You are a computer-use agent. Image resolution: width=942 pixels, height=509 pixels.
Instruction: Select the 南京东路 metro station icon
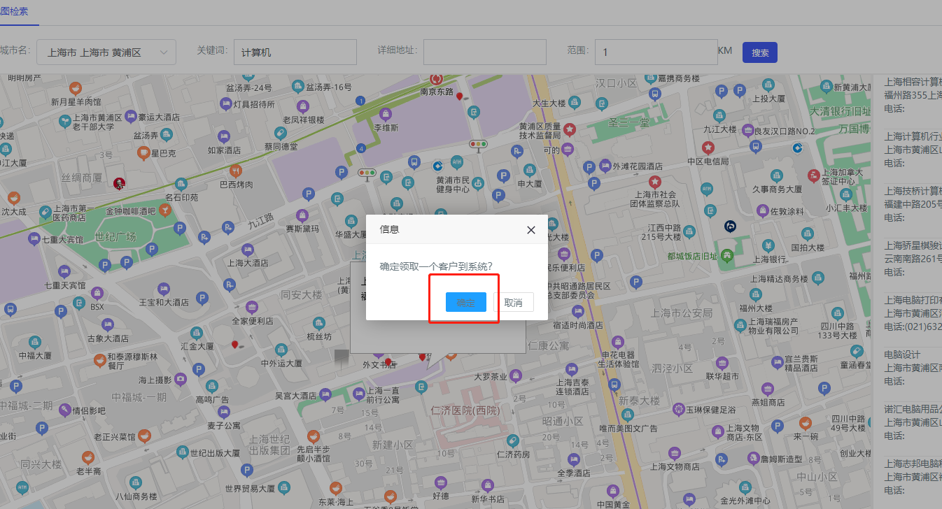[437, 79]
